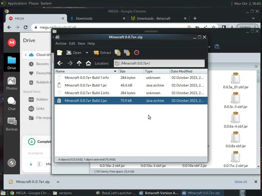262x196 pixels.
Task: Expand the Open recent archives dropdown arrow
Action: (87, 53)
